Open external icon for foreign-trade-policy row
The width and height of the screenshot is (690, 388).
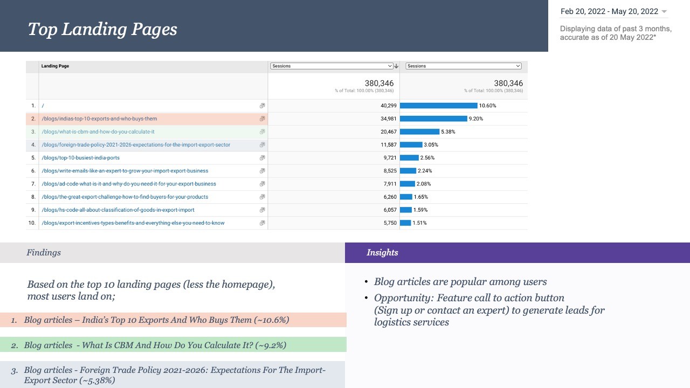point(263,144)
